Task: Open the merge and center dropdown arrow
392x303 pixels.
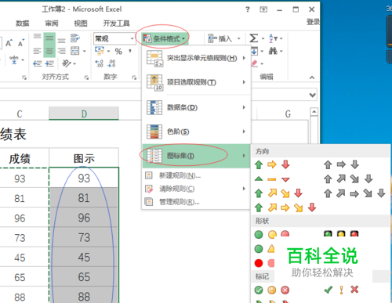Action: [85, 51]
